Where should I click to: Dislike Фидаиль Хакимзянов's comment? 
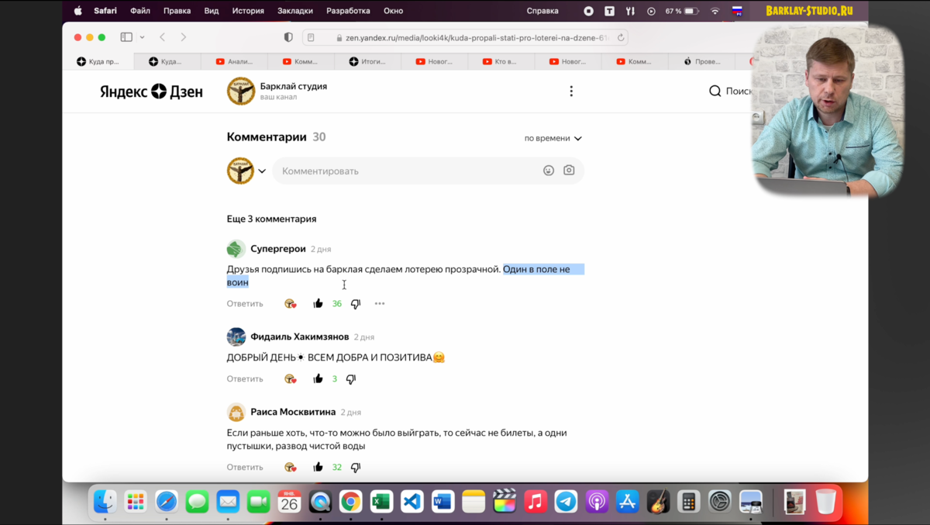(x=351, y=379)
